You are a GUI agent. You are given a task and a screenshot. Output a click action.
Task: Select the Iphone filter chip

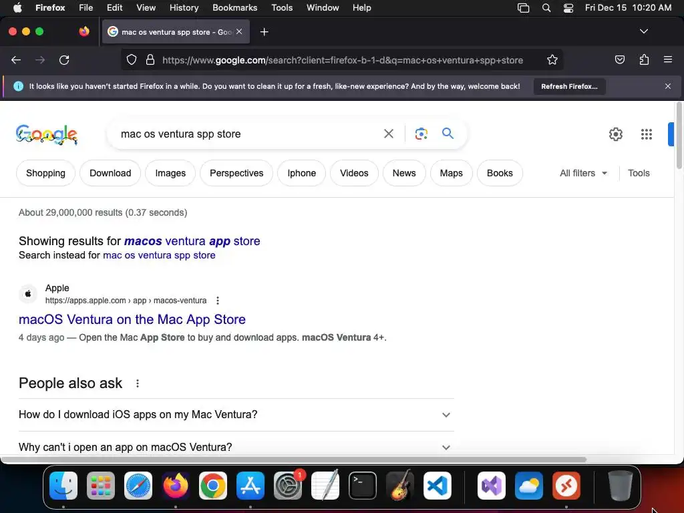(301, 173)
